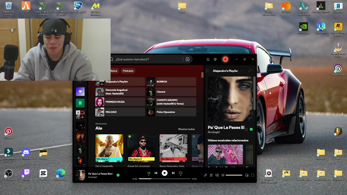This screenshot has width=347, height=195.
Task: Open the Pinterest desktop icon
Action: pyautogui.click(x=8, y=133)
